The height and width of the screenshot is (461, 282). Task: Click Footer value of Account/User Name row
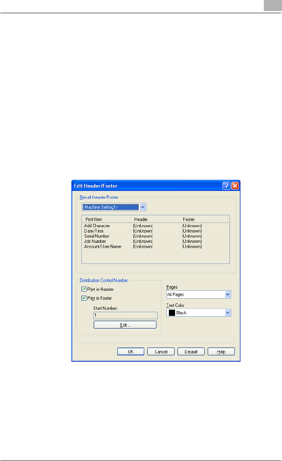pos(192,247)
